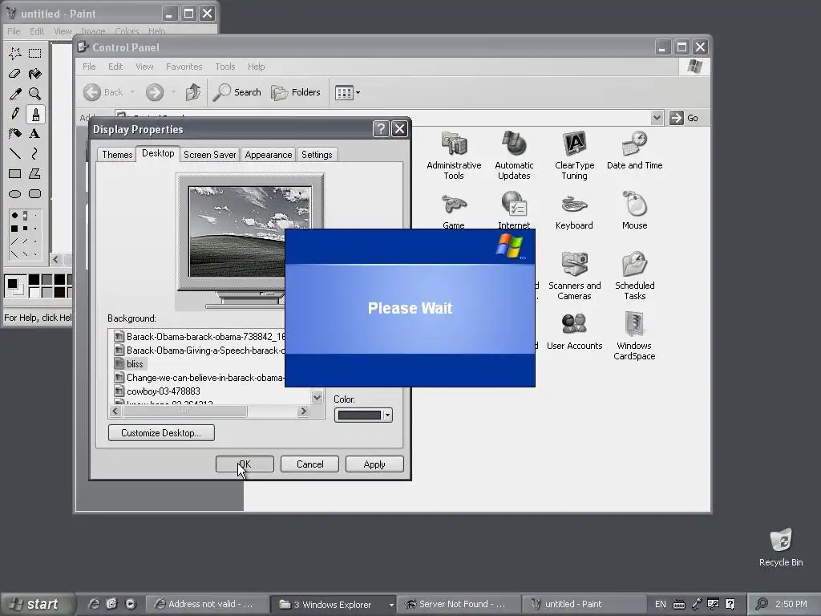The image size is (821, 616).
Task: Open Mouse settings icon
Action: click(635, 212)
